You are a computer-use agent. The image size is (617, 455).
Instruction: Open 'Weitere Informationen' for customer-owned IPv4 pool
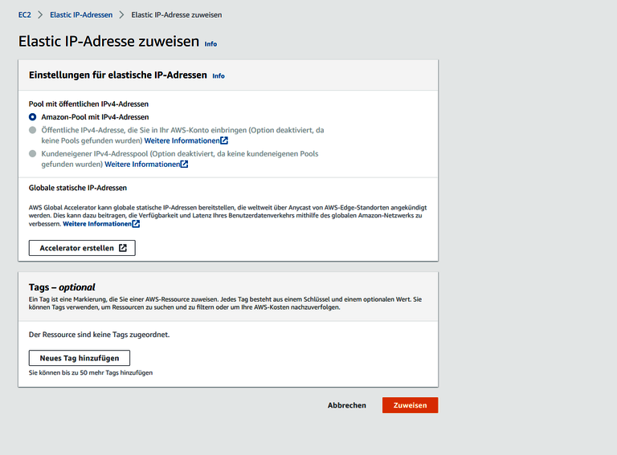coord(141,165)
